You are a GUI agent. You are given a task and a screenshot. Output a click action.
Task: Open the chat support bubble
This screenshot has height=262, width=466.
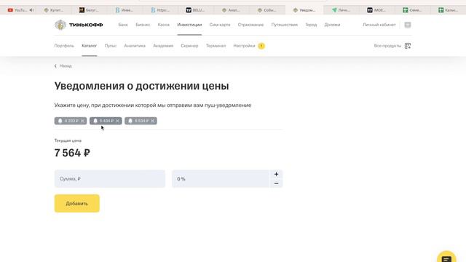point(446,258)
